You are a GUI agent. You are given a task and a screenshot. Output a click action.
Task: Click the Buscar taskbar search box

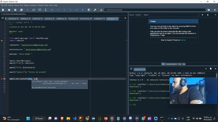click(x=39, y=118)
